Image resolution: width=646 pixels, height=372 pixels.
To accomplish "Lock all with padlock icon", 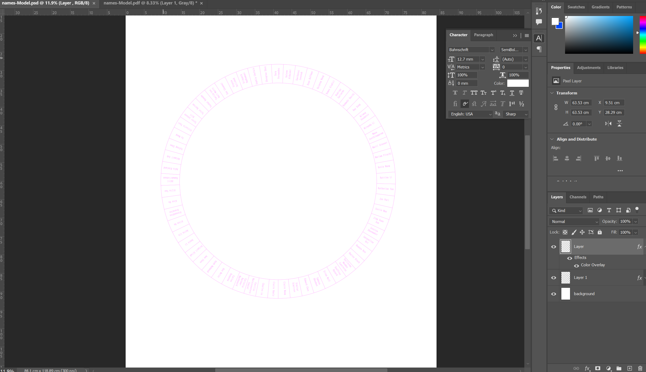I will [600, 232].
